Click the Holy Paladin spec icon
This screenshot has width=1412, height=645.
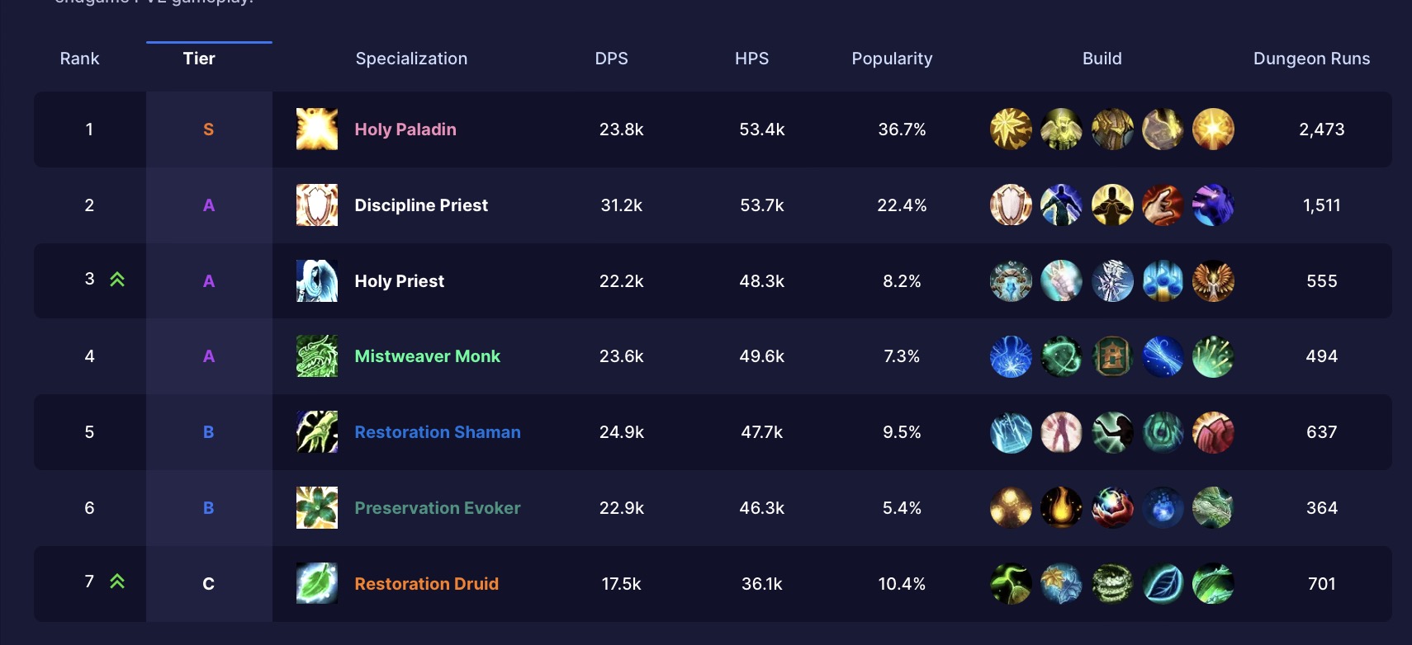tap(317, 129)
